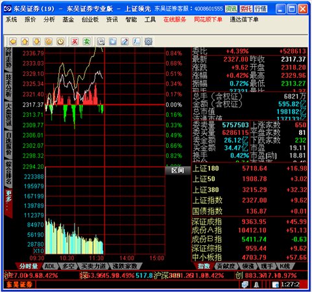Switch to the 涨跌家数 bottom tab
The image size is (312, 292).
[125, 266]
